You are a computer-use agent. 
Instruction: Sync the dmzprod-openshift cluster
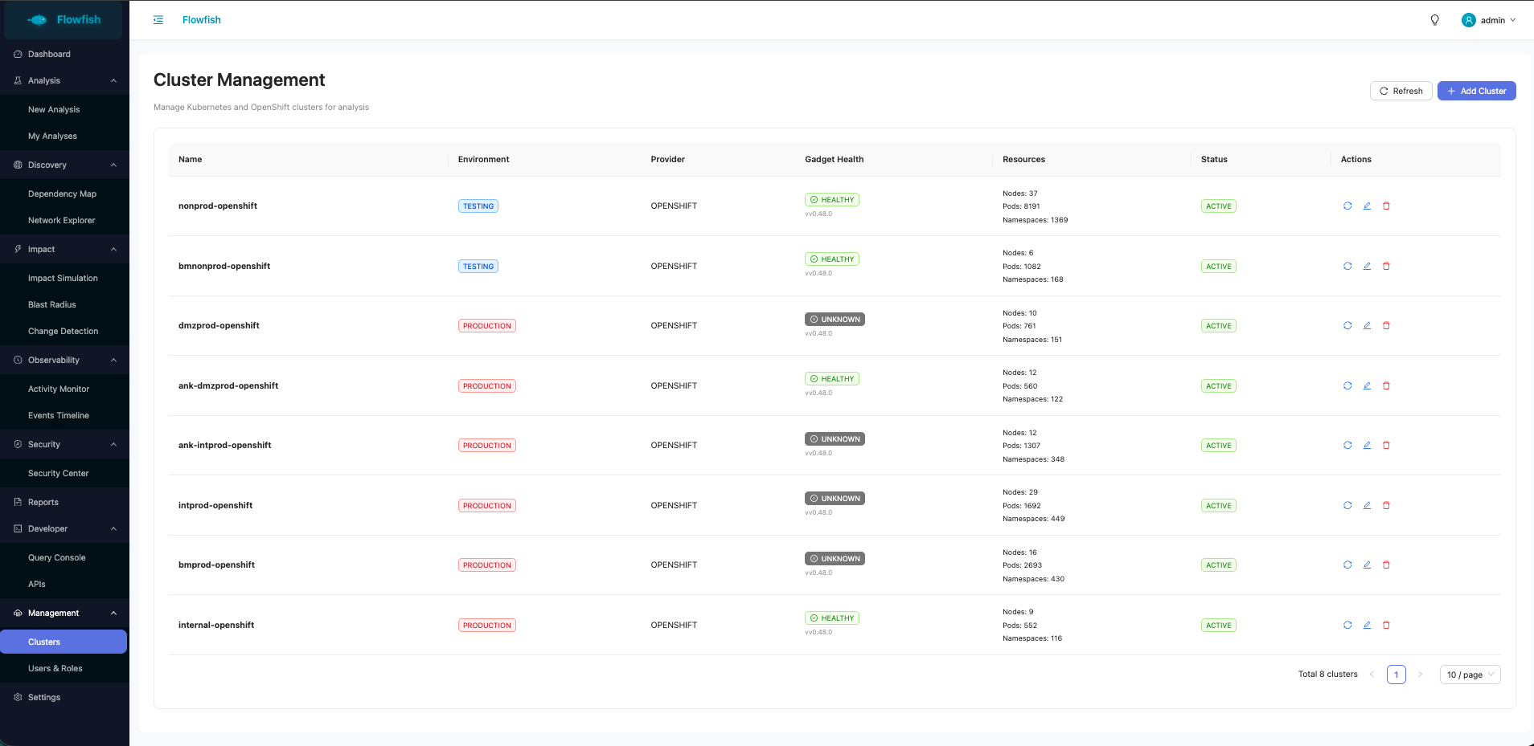[x=1347, y=325]
